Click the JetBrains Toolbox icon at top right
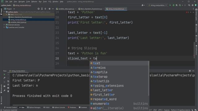The height and width of the screenshot is (111, 198). coord(196,5)
